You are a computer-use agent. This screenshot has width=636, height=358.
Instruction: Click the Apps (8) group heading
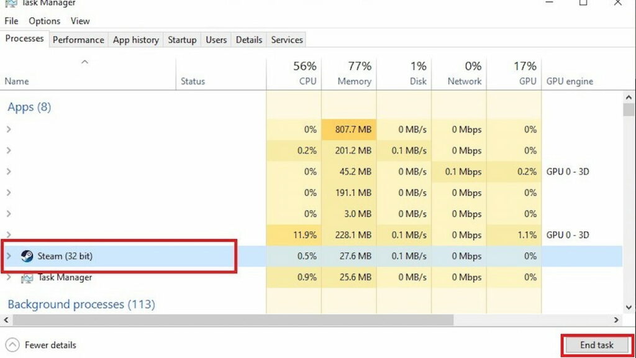click(29, 107)
